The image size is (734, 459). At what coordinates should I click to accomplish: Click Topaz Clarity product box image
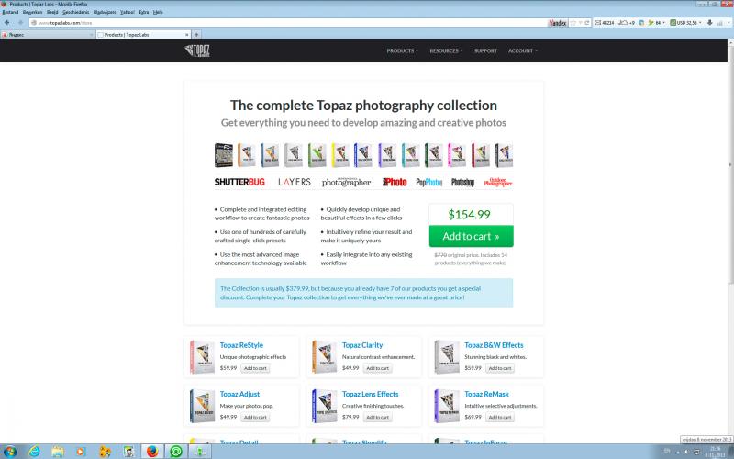(325, 357)
